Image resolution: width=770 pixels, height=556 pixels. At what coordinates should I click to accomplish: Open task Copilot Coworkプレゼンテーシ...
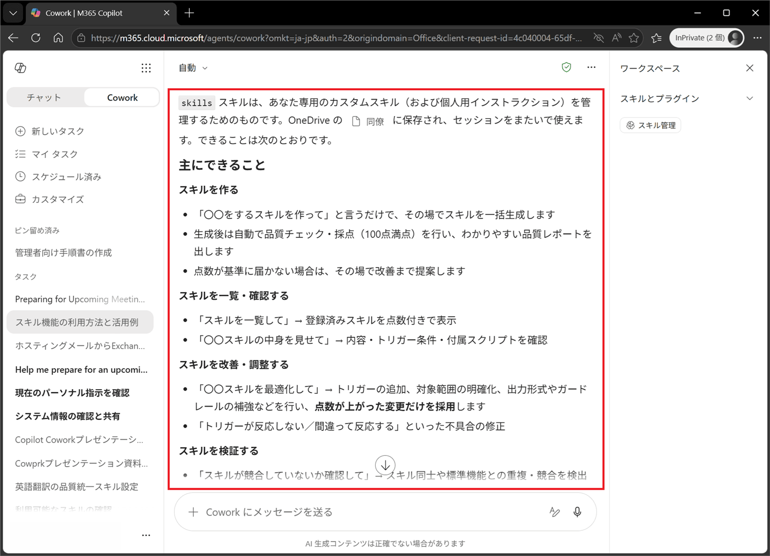pyautogui.click(x=80, y=440)
